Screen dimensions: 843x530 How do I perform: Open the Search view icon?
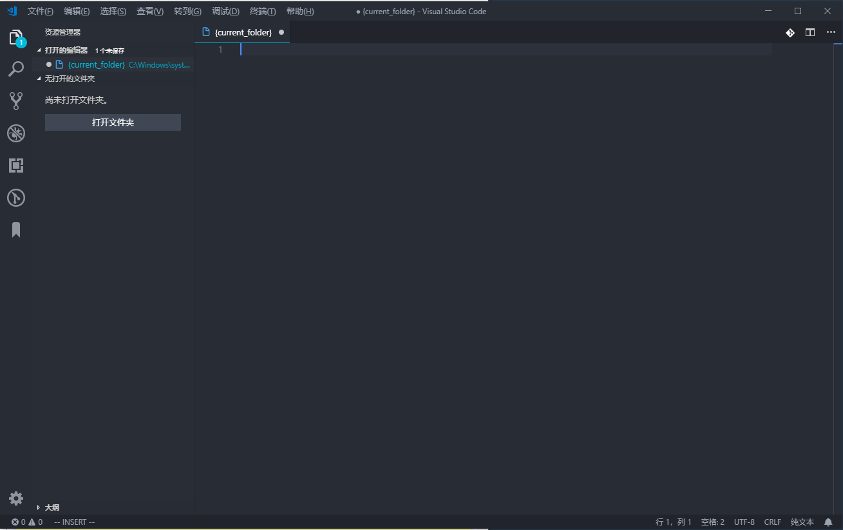(x=16, y=69)
